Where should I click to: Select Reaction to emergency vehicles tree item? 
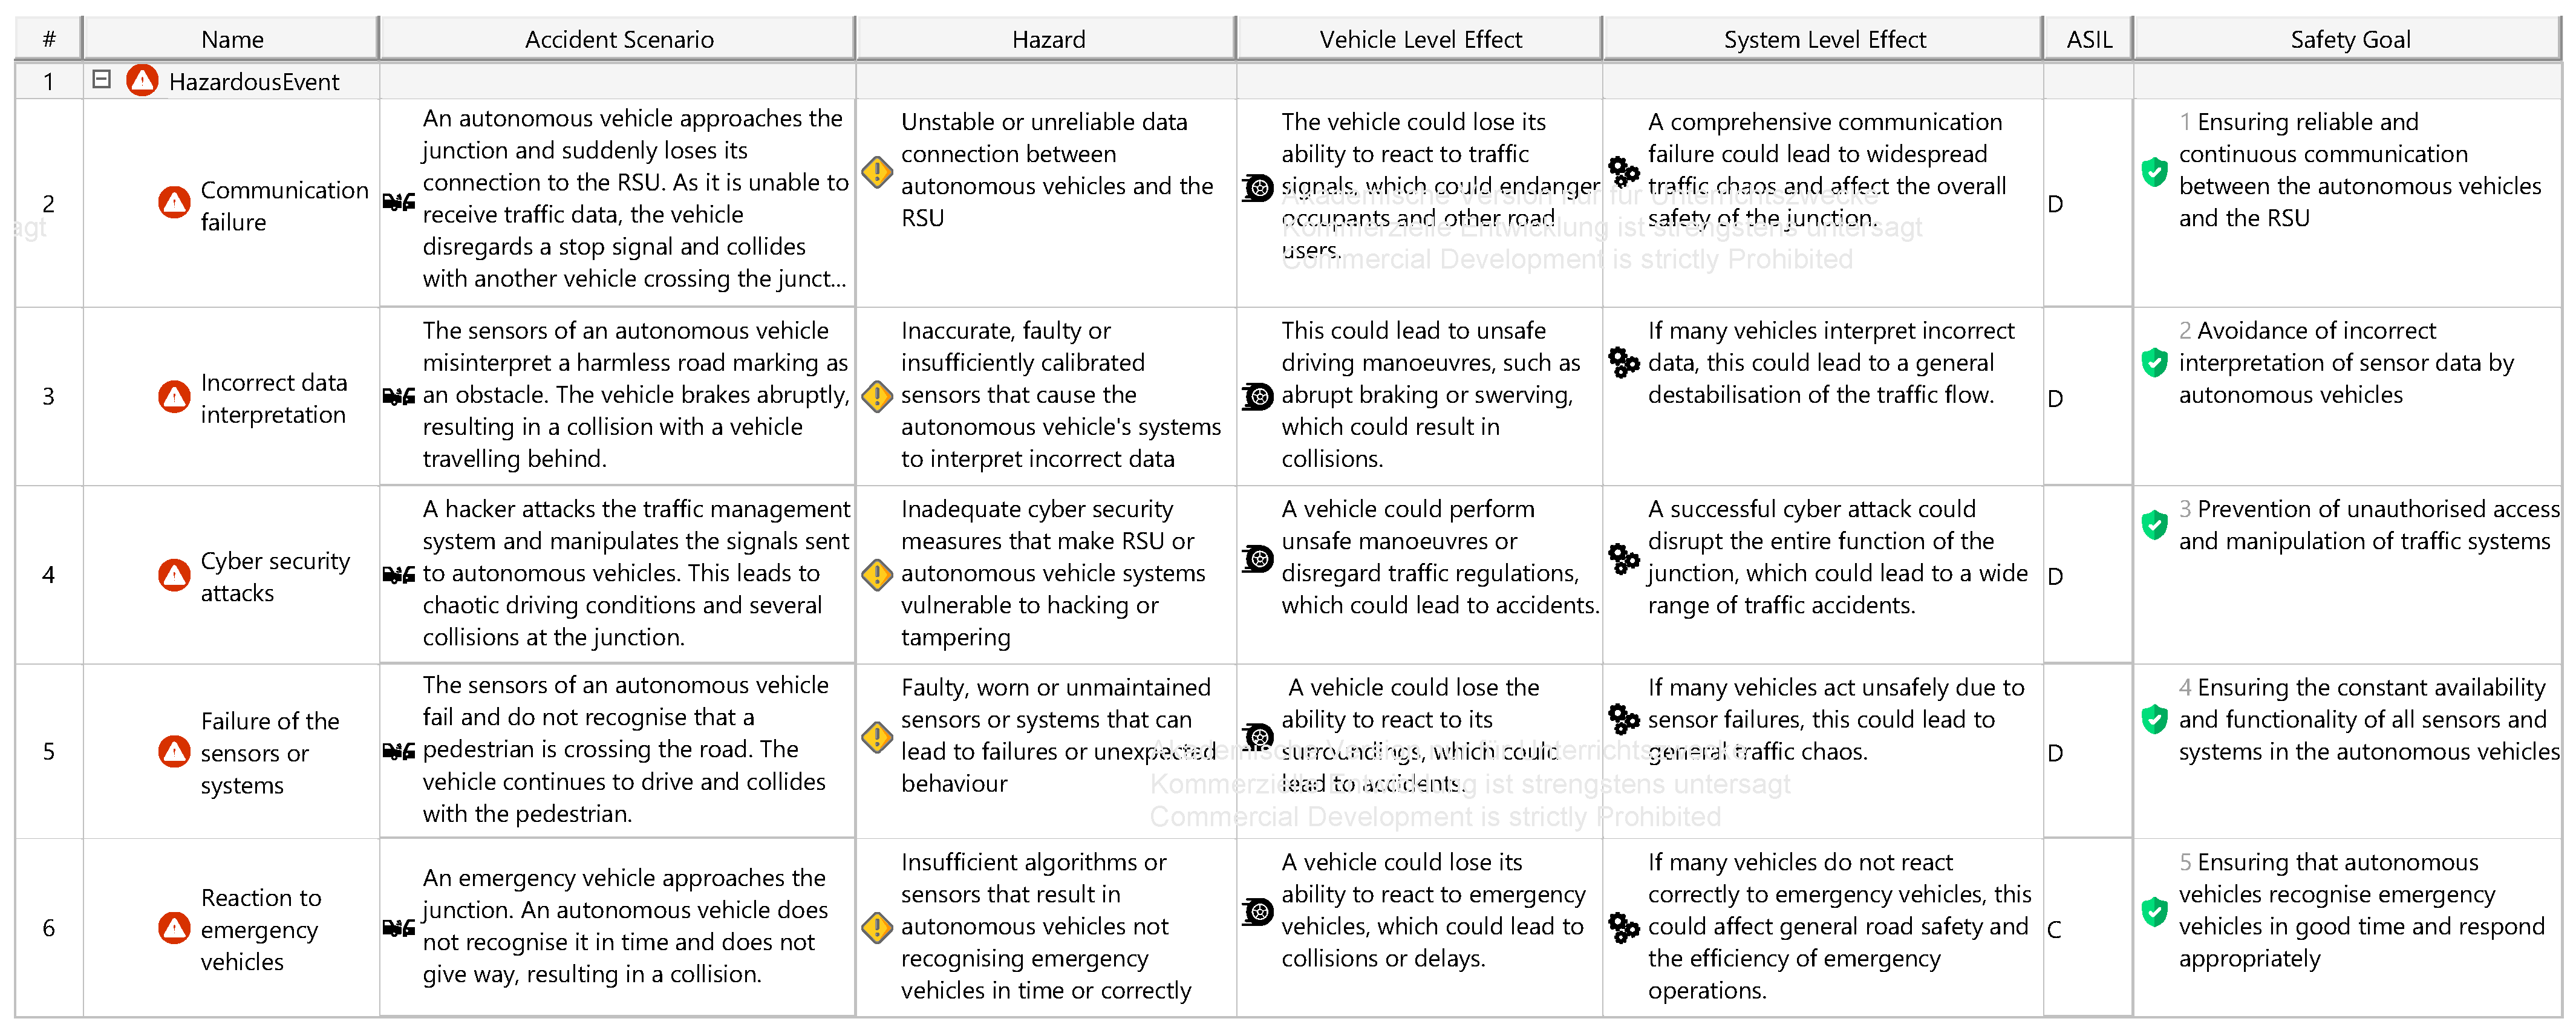260,929
